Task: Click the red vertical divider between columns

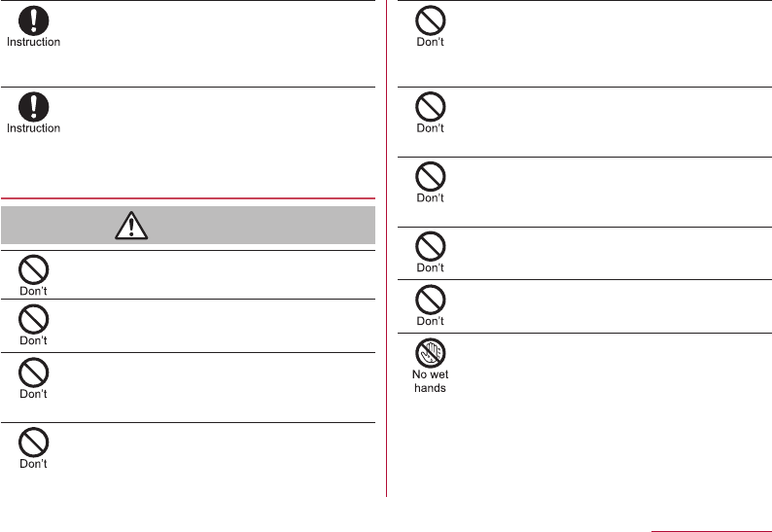Action: (x=387, y=248)
